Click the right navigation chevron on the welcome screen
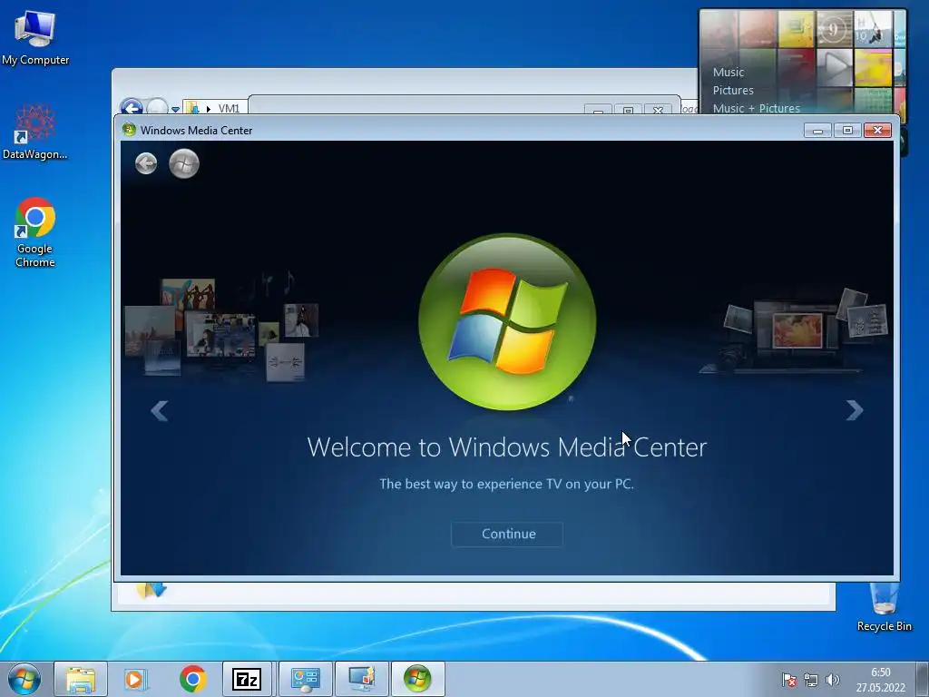 855,410
